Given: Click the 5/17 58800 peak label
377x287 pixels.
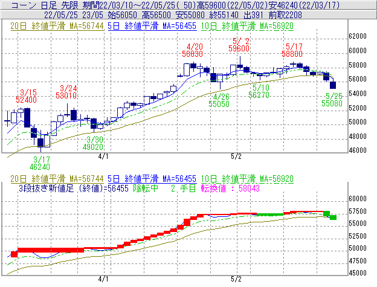Looking at the screenshot, I should (x=292, y=50).
